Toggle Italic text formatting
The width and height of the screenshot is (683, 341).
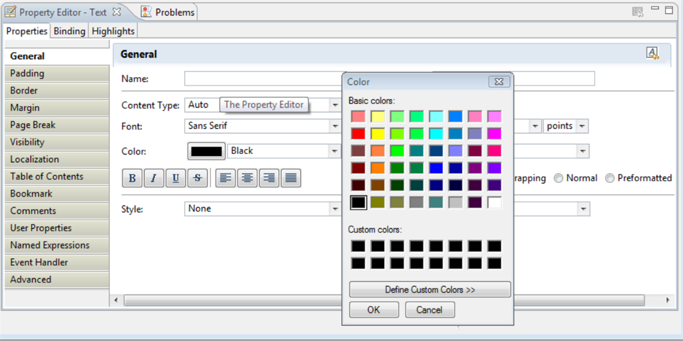154,178
